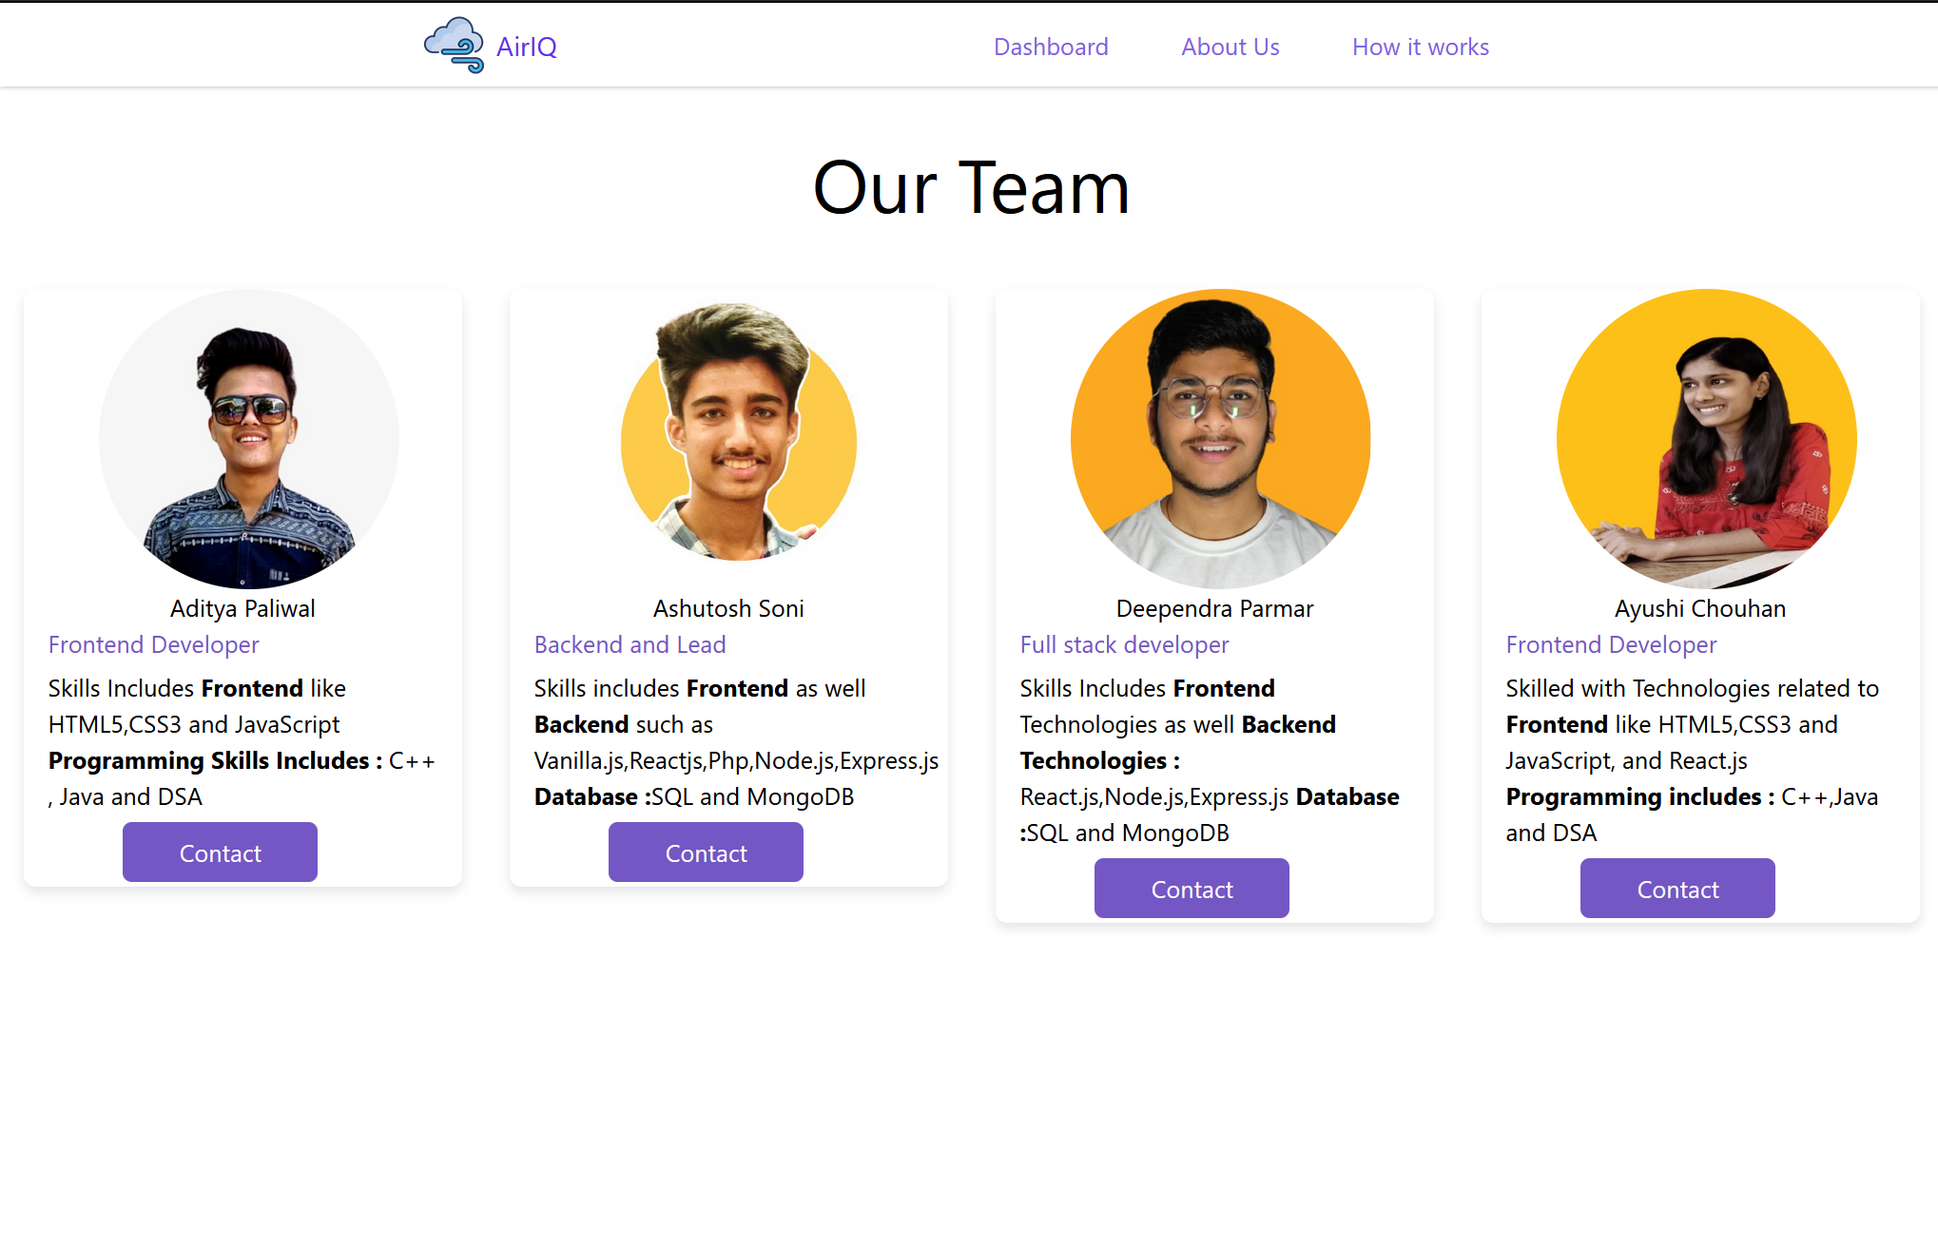The image size is (1938, 1245).
Task: Select Deependra Parmar's circular profile picture
Action: coord(1221,439)
